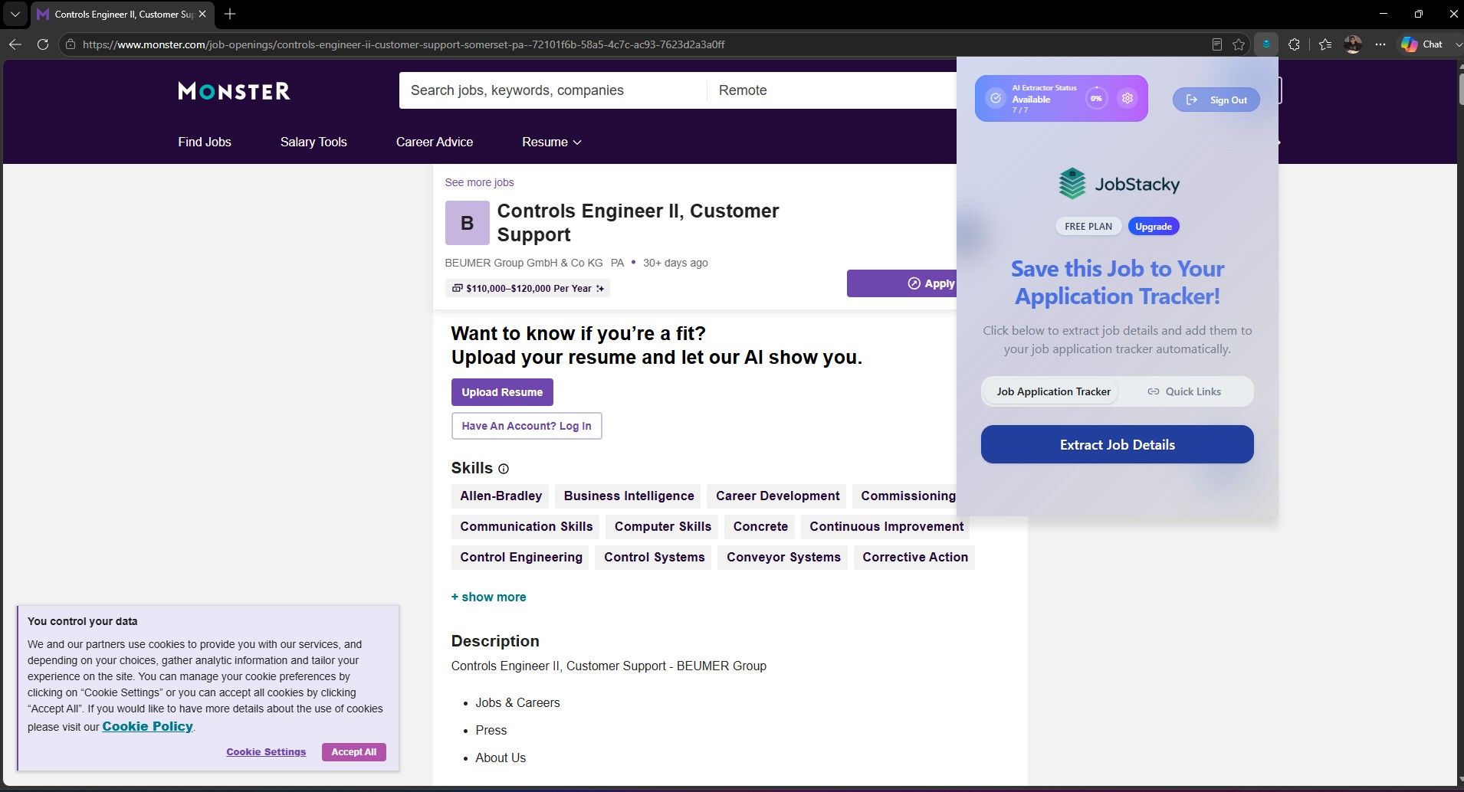Switch to Quick Links tab
The image size is (1464, 792).
coord(1184,391)
